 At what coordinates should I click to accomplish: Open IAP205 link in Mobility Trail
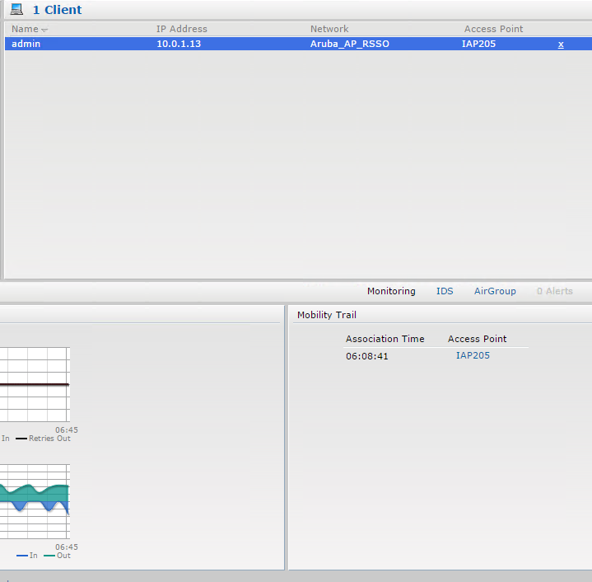(x=473, y=355)
